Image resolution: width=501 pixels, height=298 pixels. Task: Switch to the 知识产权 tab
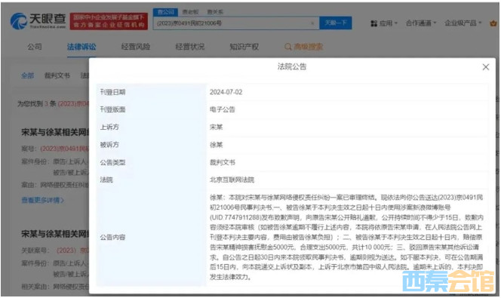[x=244, y=47]
